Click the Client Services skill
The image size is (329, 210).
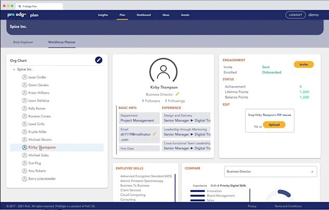click(x=131, y=190)
